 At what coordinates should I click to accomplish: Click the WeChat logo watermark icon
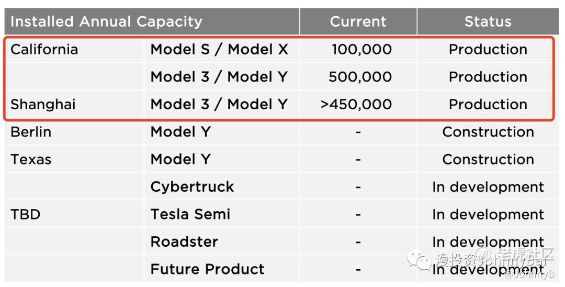pos(420,260)
